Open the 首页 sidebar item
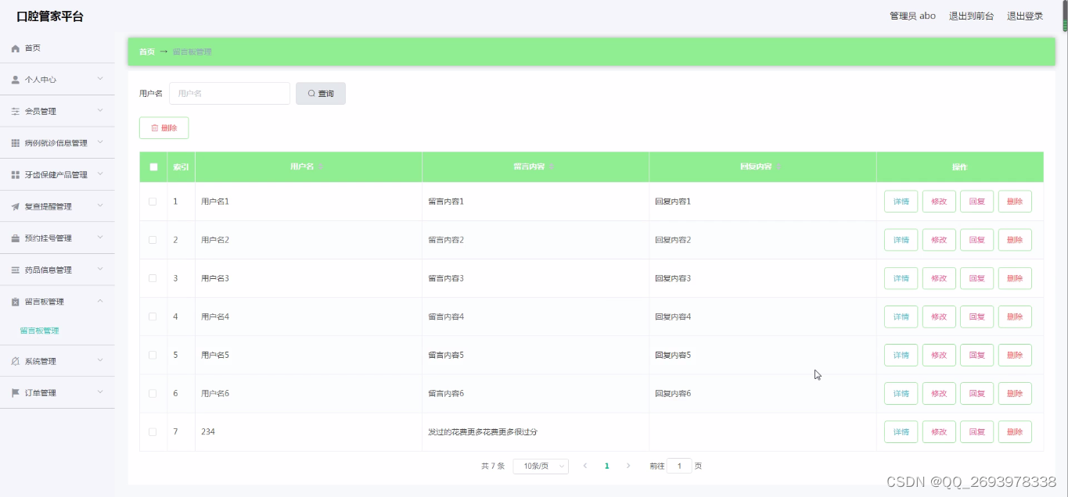This screenshot has width=1068, height=497. pos(57,48)
